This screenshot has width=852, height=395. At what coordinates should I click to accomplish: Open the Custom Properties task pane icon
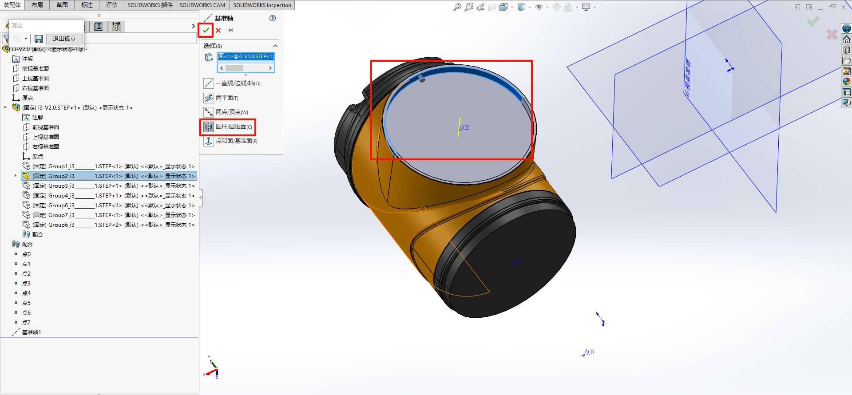(847, 92)
